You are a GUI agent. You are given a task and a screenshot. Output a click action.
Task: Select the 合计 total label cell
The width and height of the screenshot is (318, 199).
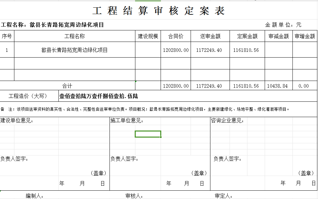67,86
